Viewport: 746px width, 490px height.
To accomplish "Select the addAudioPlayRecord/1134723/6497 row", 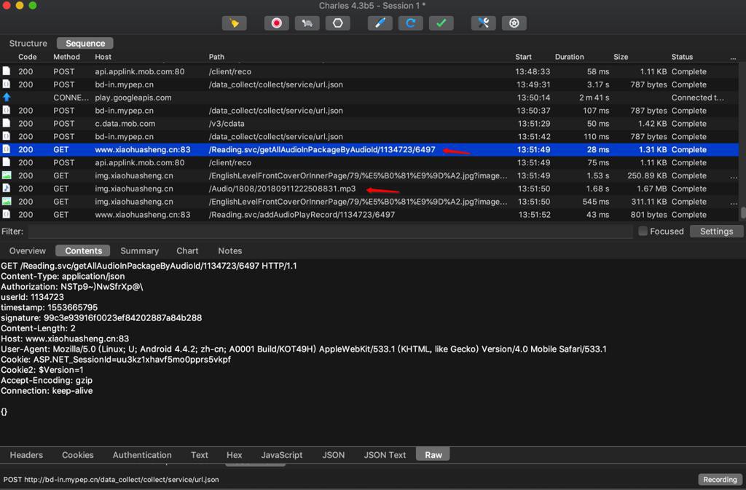I will [369, 215].
